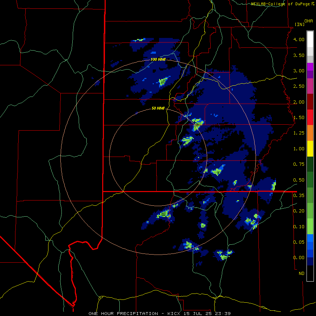Select the darkest green swatch beside 0.75
The image size is (316, 316).
coord(310,164)
